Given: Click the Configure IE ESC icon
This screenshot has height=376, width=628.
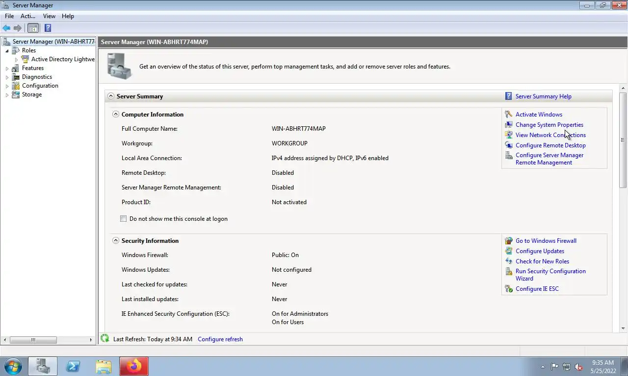Looking at the screenshot, I should click(x=509, y=289).
